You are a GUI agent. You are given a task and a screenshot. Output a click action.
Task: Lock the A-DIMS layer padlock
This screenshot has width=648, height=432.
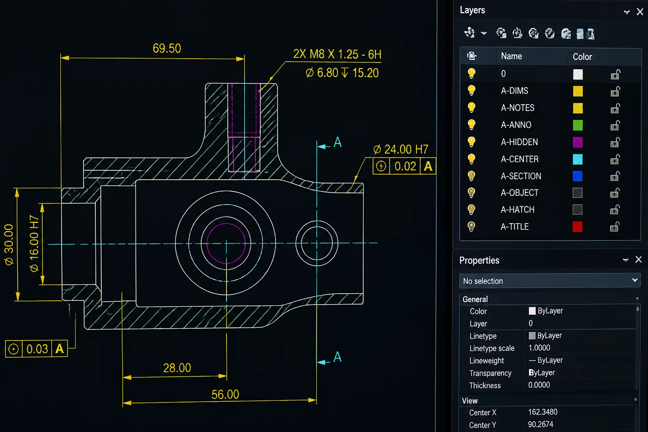pos(615,92)
